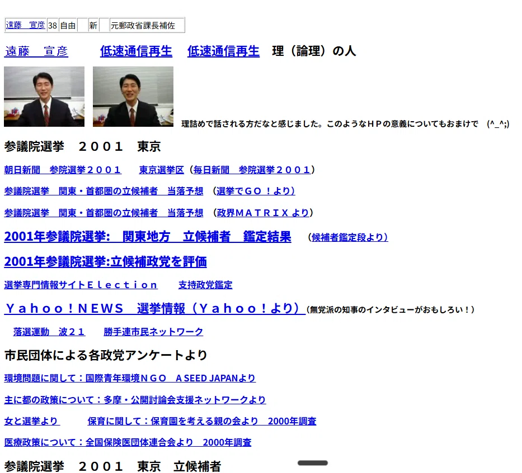This screenshot has height=473, width=522.
Task: Click the 自由 party table cell
Action: point(68,25)
